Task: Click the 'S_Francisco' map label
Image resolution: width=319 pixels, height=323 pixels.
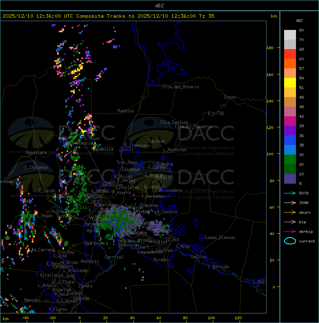Action: [x=137, y=145]
